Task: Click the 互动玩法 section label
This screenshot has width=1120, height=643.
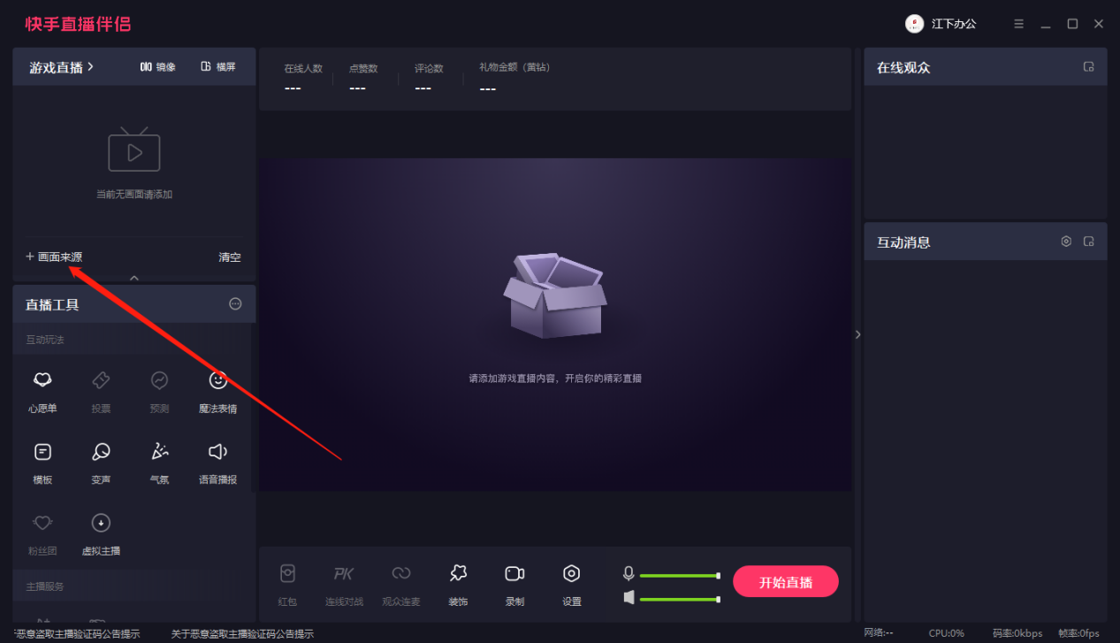Action: [45, 340]
